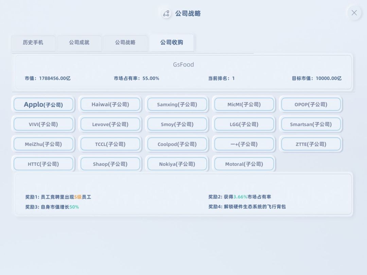Select the Shaop subsidiary
This screenshot has height=275, width=367.
coord(110,164)
